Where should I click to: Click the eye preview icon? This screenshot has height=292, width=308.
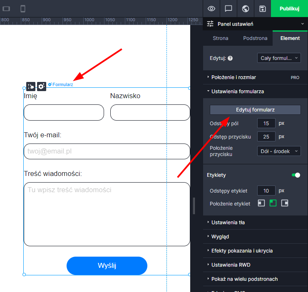point(211,9)
